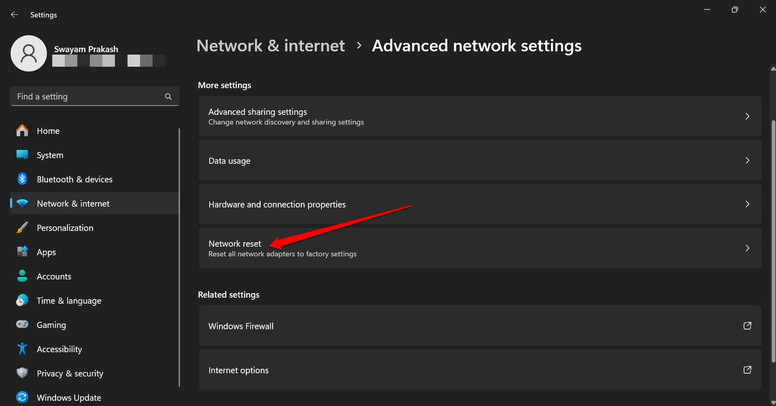Click the Bluetooth & devices icon
The width and height of the screenshot is (776, 406).
coord(22,179)
